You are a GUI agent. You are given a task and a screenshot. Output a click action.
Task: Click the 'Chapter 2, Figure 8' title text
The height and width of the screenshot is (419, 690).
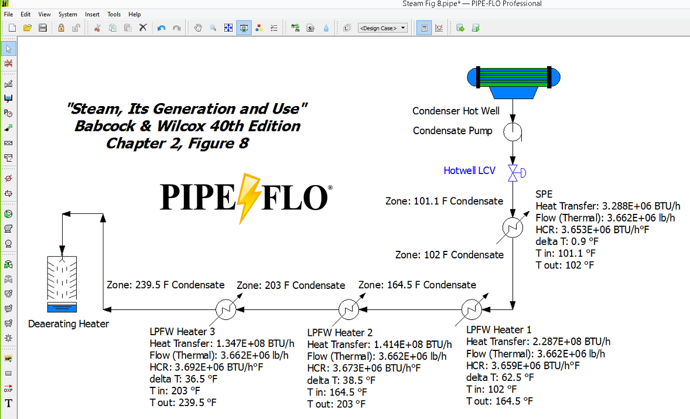(177, 144)
